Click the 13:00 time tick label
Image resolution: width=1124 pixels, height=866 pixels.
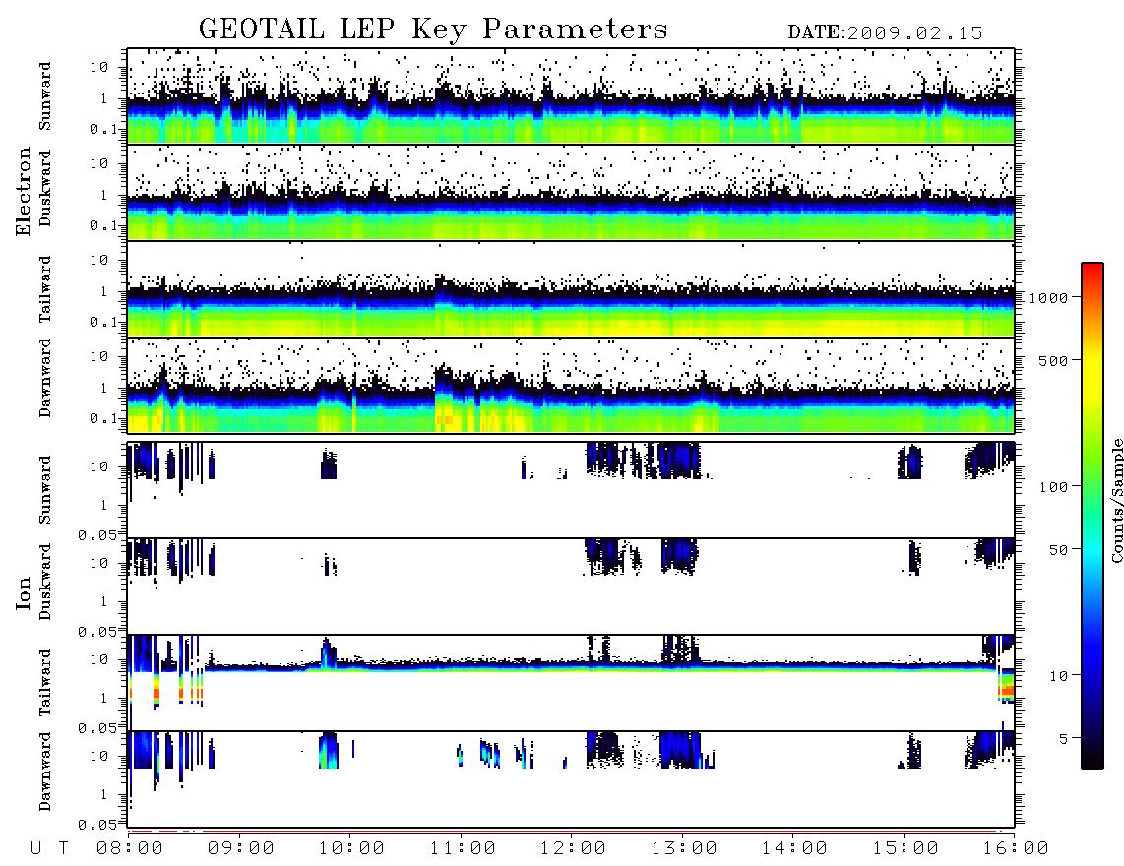[x=684, y=848]
